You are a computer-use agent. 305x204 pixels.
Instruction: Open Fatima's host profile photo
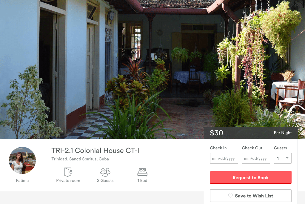pos(22,160)
